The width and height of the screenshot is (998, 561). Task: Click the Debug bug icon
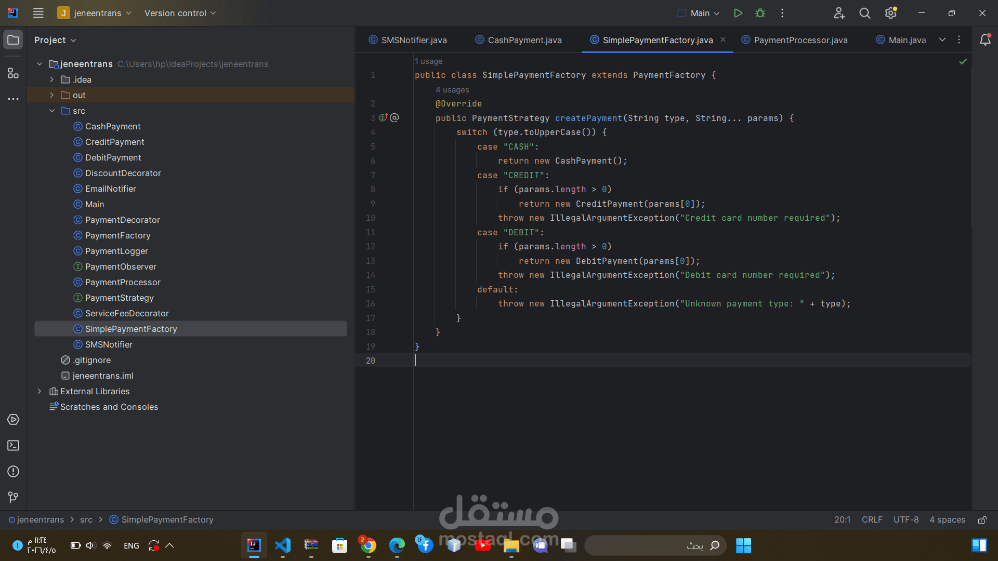click(760, 13)
